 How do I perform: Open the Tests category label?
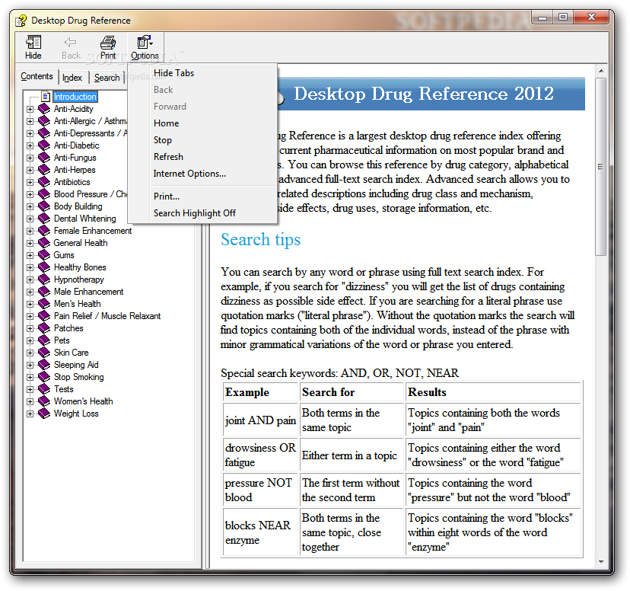64,389
